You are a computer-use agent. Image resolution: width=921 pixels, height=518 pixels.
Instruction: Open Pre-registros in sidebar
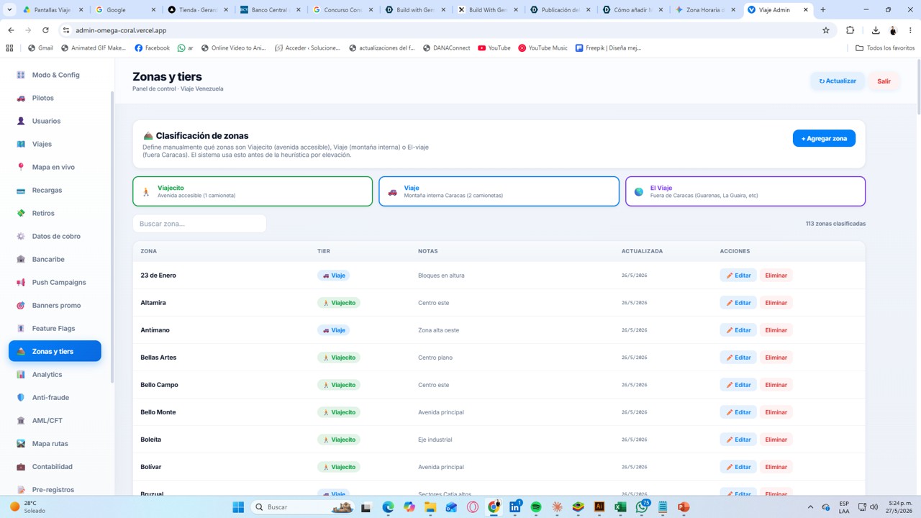click(55, 489)
